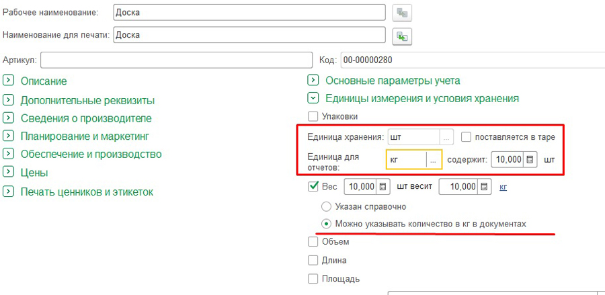Open the Цены section
Image resolution: width=605 pixels, height=295 pixels.
pyautogui.click(x=8, y=173)
